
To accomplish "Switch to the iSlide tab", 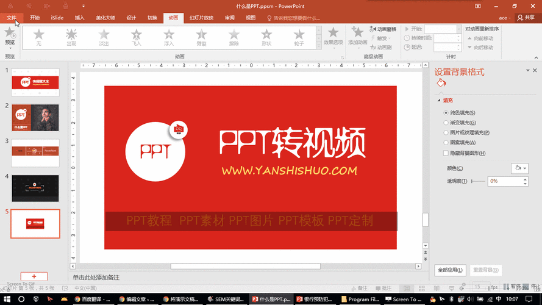I will pyautogui.click(x=57, y=18).
